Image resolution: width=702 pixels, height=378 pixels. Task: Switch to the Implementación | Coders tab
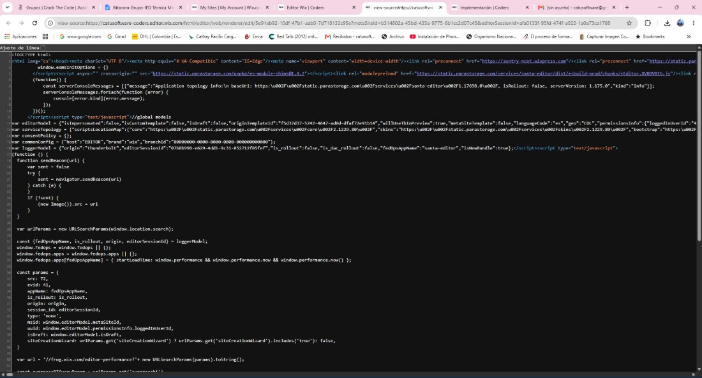(x=485, y=8)
